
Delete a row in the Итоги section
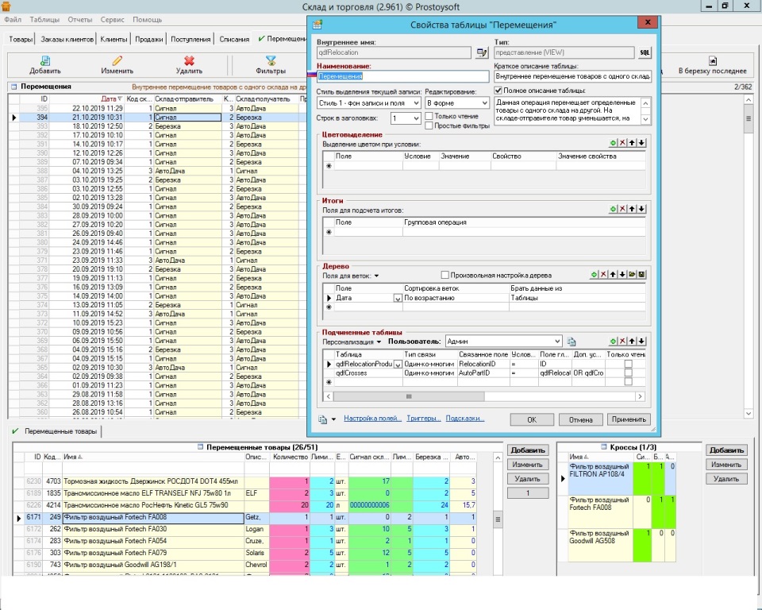point(622,208)
